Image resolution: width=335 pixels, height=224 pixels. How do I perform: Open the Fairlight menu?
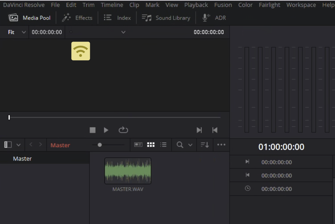(269, 5)
